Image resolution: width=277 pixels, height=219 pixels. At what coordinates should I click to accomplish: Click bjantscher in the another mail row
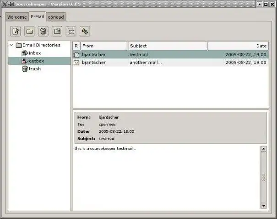[x=94, y=63]
